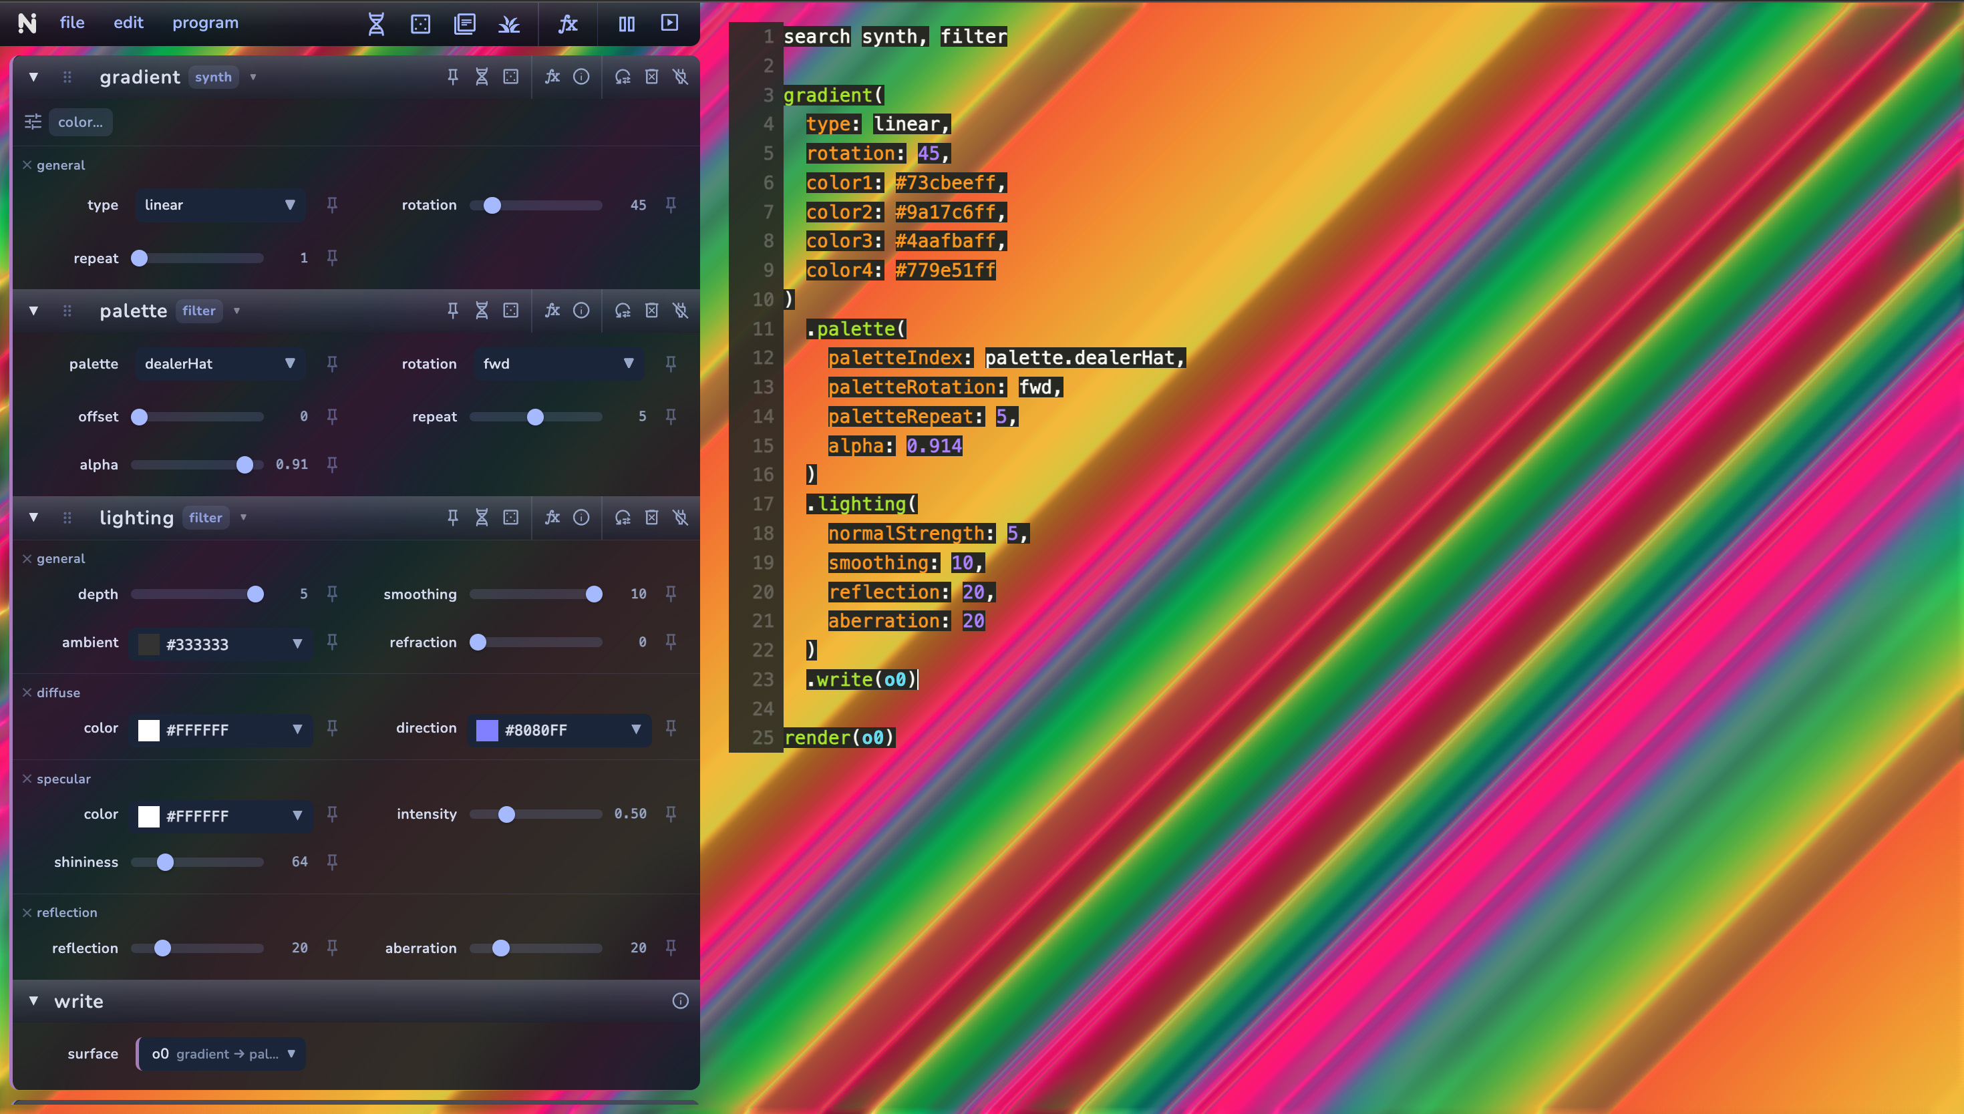Viewport: 1964px width, 1114px height.
Task: Click the delete icon on the gradient panel header
Action: click(x=652, y=77)
